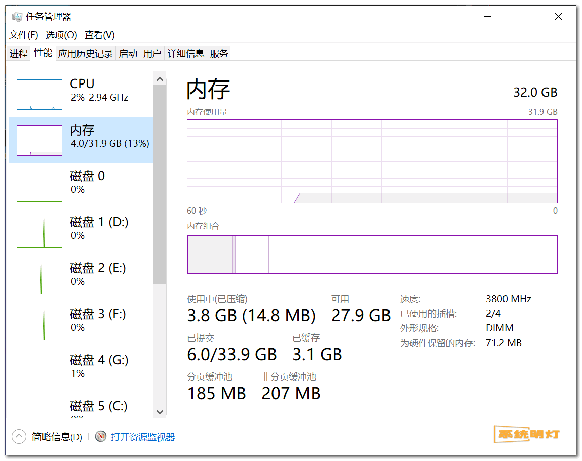
Task: Open the 查看(V) menu
Action: [x=99, y=35]
